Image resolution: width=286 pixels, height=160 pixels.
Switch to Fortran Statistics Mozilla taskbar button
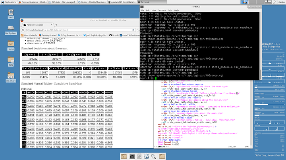(33, 2)
